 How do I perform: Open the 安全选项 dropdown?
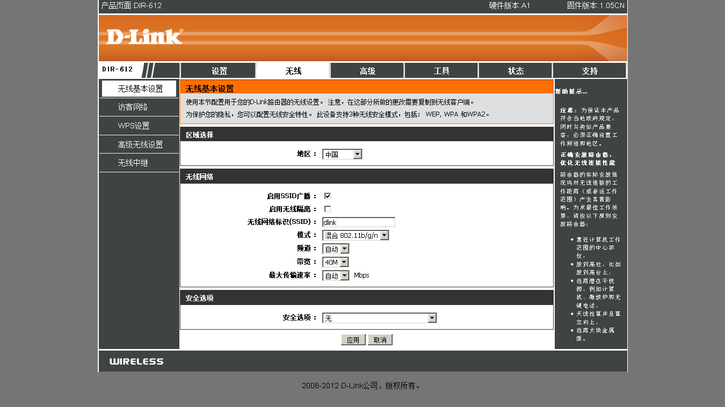coord(380,318)
